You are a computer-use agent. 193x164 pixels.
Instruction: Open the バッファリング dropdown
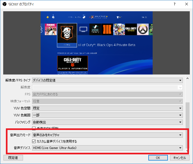pos(107,122)
